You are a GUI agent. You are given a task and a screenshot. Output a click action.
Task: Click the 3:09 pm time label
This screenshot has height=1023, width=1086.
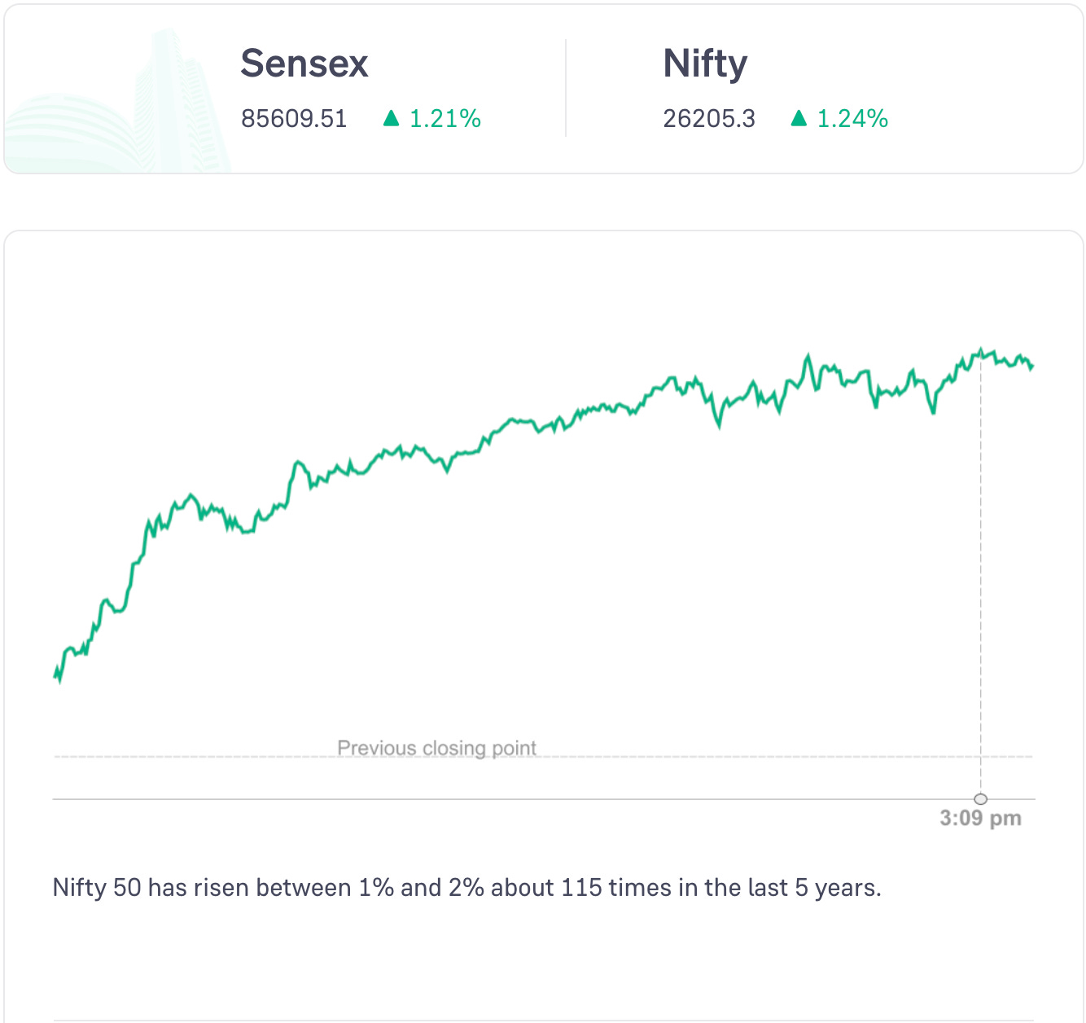coord(980,819)
